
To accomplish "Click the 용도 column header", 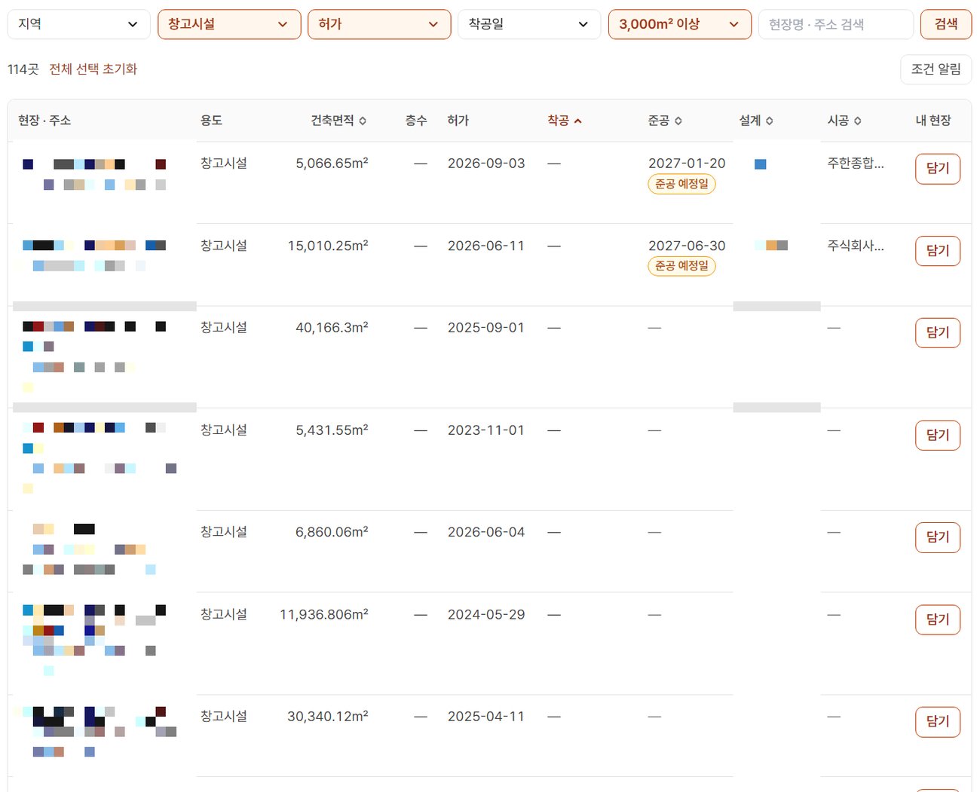I will (x=211, y=121).
